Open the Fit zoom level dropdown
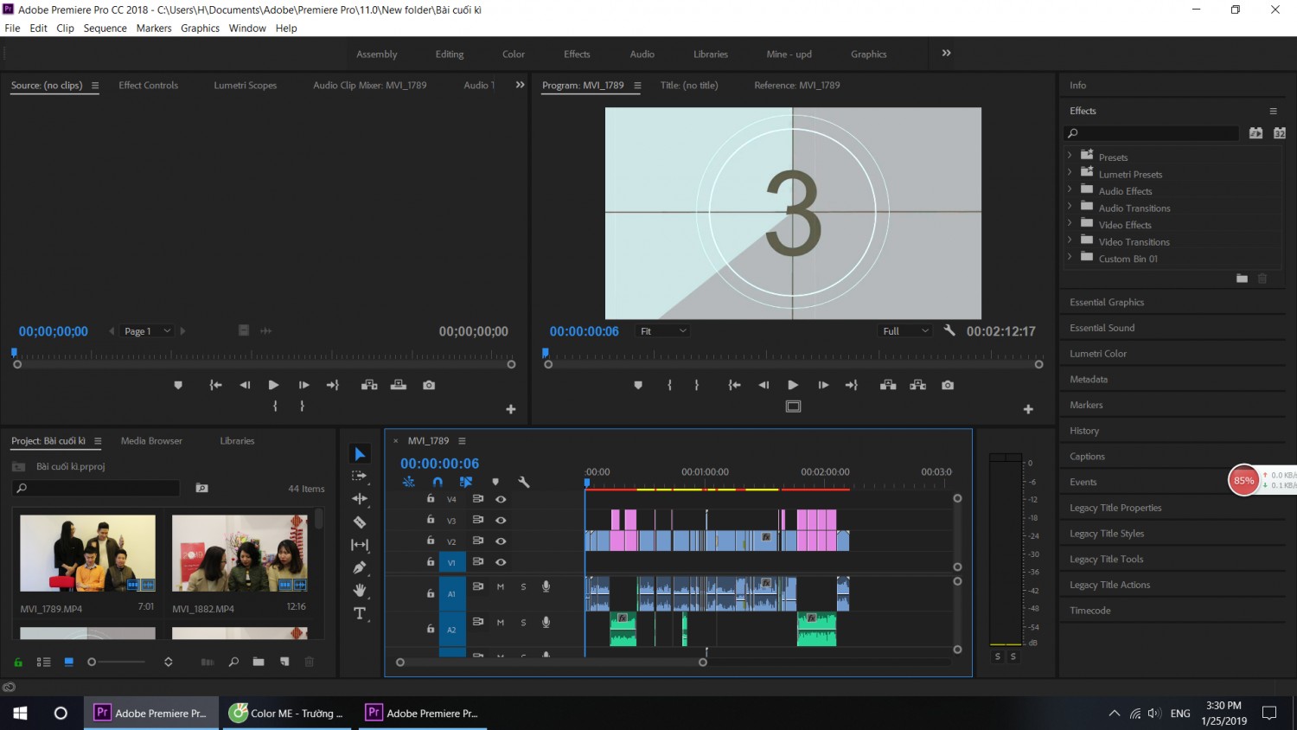Image resolution: width=1297 pixels, height=730 pixels. click(x=663, y=331)
